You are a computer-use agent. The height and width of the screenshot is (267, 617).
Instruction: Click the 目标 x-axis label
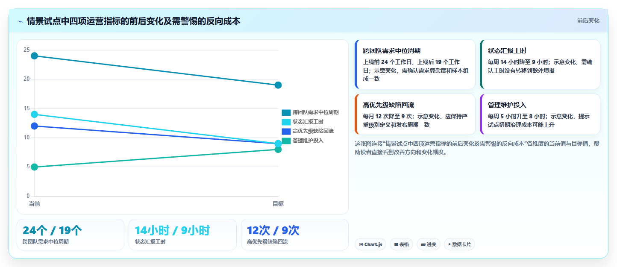coord(278,204)
